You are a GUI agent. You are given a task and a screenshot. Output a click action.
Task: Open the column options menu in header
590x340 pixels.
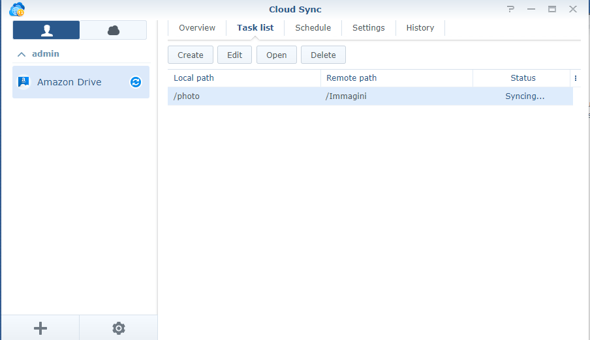point(575,78)
